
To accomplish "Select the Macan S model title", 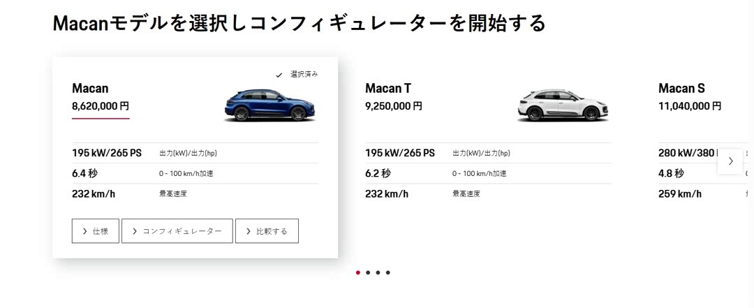I will tap(681, 89).
